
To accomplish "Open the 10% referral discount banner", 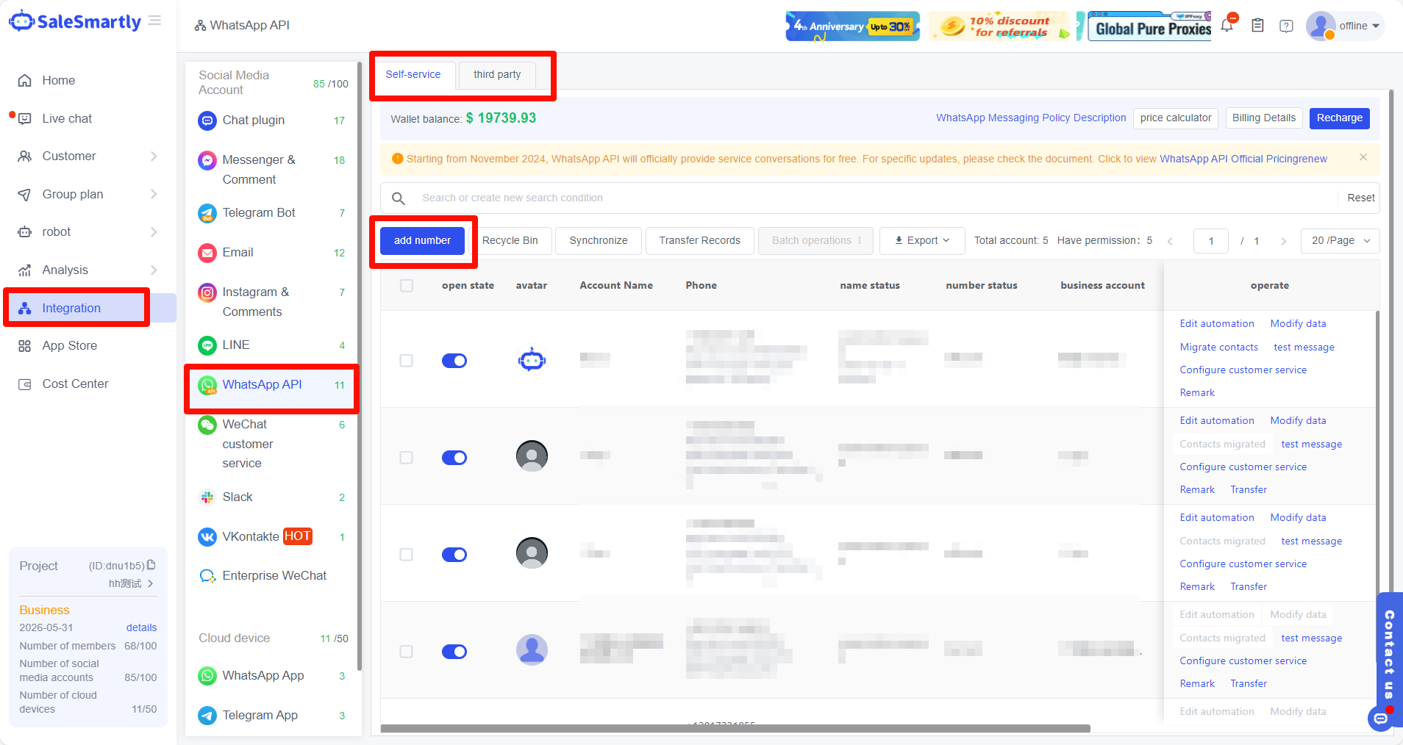I will (x=1000, y=26).
